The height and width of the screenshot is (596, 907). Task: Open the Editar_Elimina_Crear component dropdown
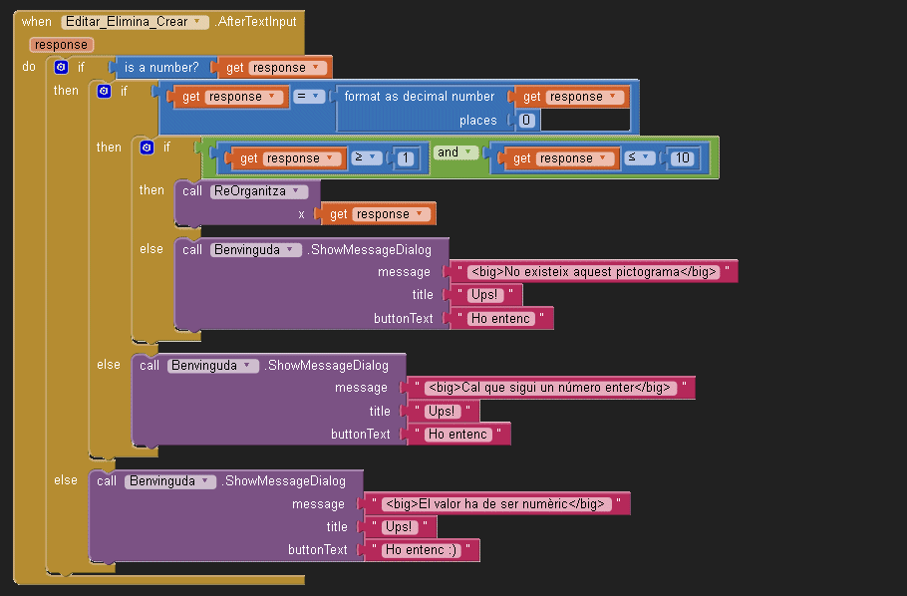point(202,22)
